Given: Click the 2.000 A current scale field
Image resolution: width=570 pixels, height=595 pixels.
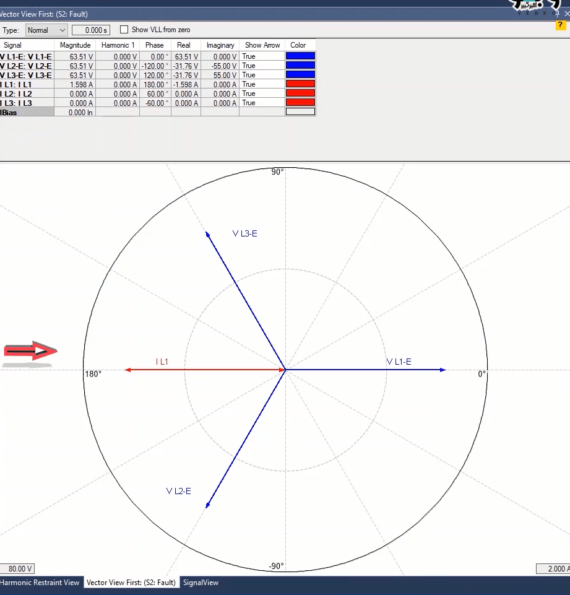Looking at the screenshot, I should point(553,569).
